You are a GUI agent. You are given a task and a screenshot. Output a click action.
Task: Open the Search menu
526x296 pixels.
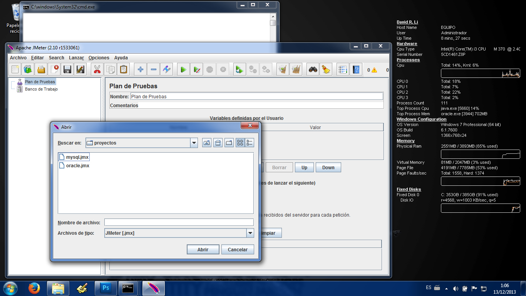pyautogui.click(x=57, y=58)
